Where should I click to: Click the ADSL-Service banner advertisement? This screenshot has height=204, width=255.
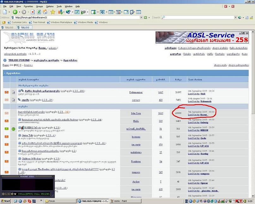click(x=202, y=38)
